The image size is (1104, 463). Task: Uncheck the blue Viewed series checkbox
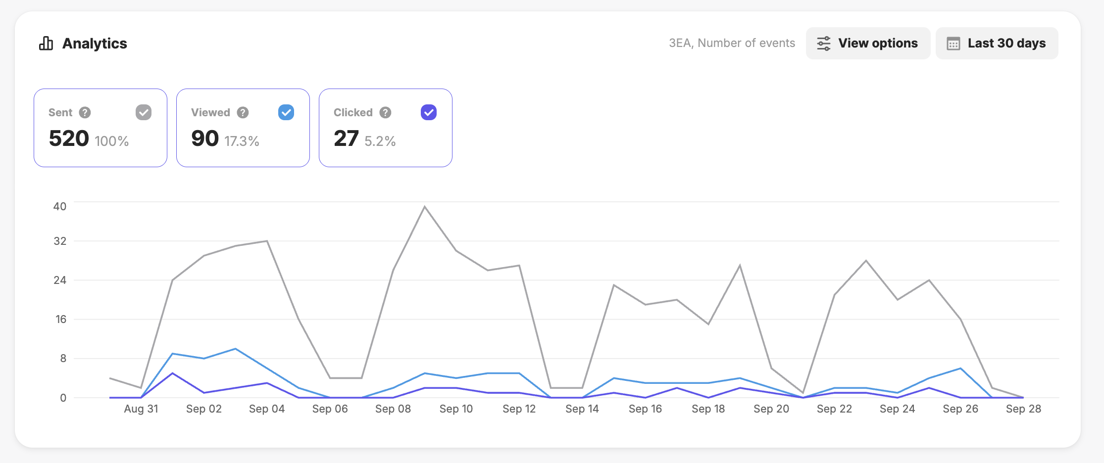click(286, 112)
